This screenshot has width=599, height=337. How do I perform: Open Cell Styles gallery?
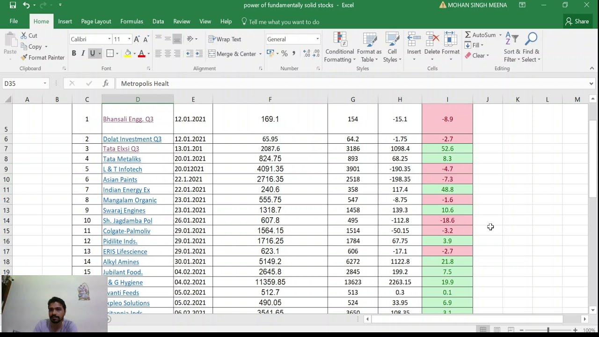click(x=392, y=47)
